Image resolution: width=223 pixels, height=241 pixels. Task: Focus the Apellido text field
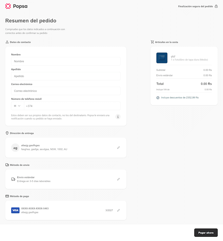[x=66, y=76]
